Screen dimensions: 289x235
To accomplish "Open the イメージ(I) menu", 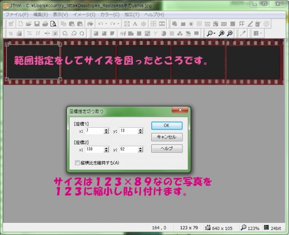I will point(84,14).
